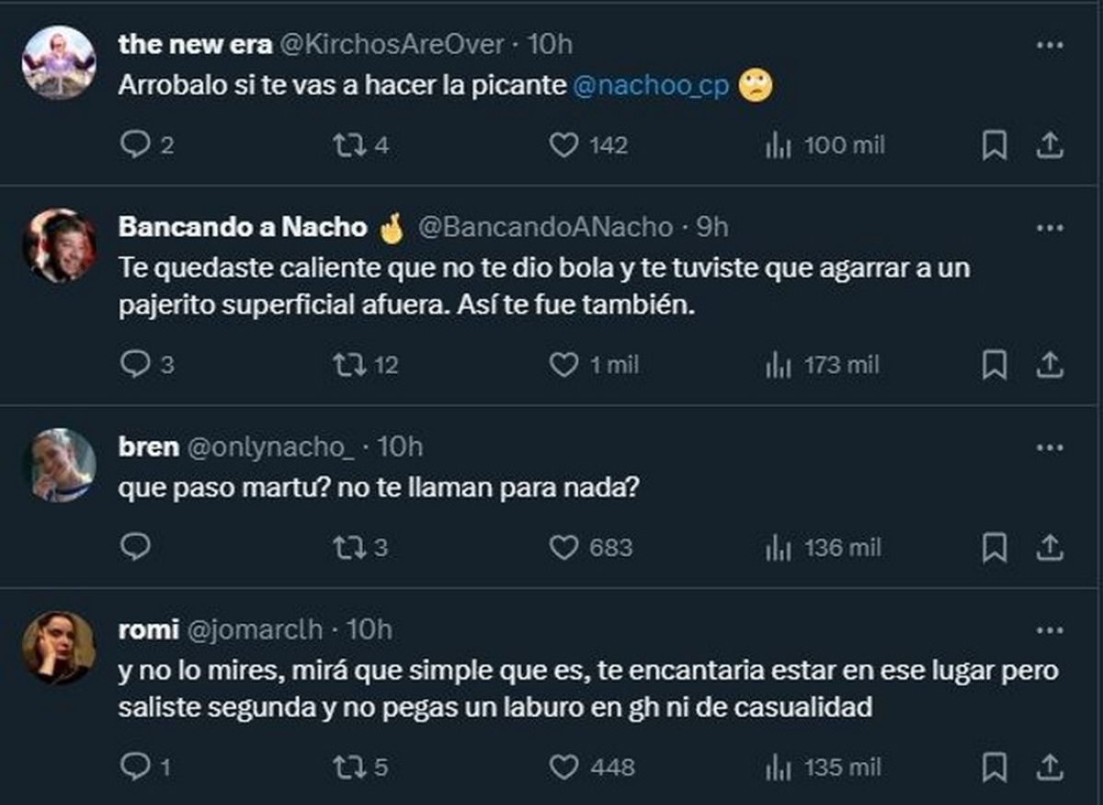Reply to the new era's tweet
Image resolution: width=1103 pixels, height=805 pixels.
tap(135, 145)
